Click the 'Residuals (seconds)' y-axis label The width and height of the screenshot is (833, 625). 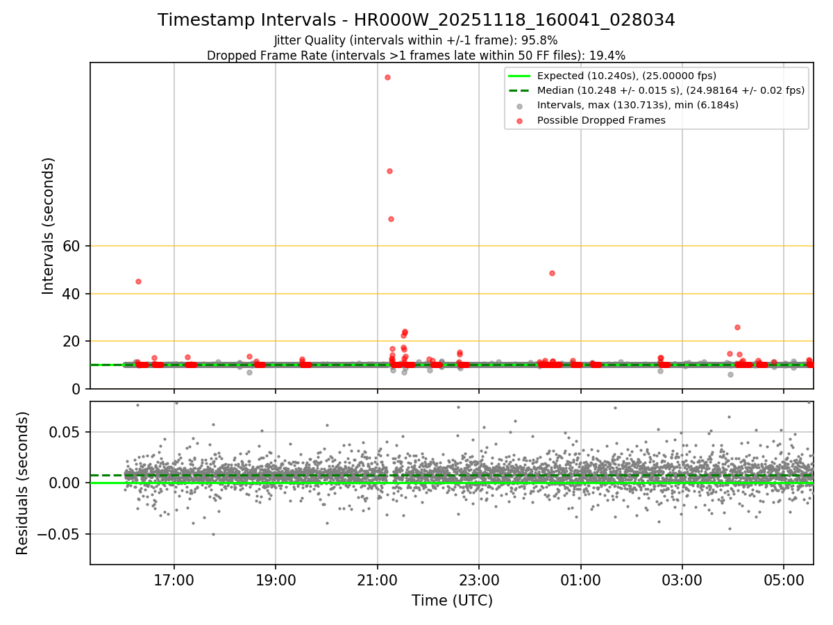[x=22, y=483]
